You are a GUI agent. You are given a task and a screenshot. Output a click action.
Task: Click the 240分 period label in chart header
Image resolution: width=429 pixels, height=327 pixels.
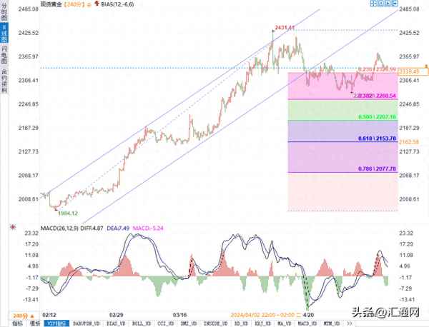74,4
